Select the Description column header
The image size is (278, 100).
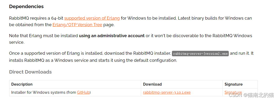[22, 84]
